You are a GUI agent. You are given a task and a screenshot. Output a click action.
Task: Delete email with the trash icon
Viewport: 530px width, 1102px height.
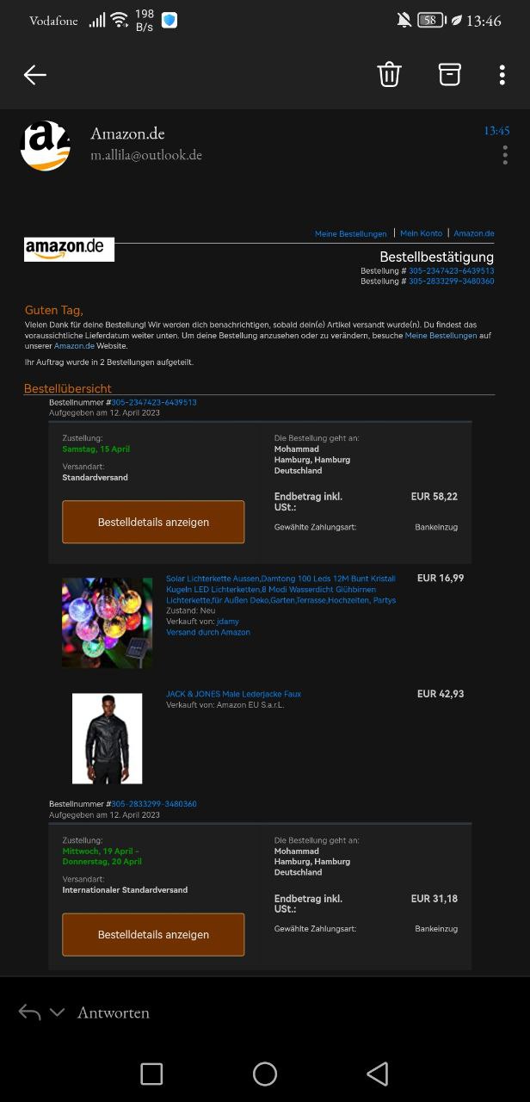[x=389, y=74]
